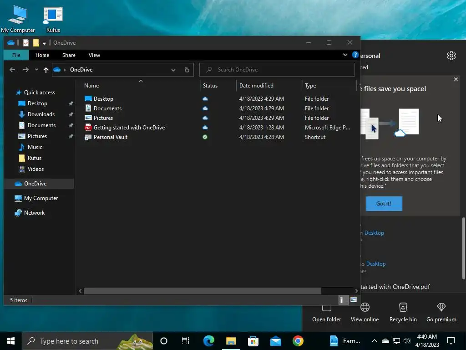Launch Microsoft Edge from taskbar
The height and width of the screenshot is (350, 466).
click(208, 341)
